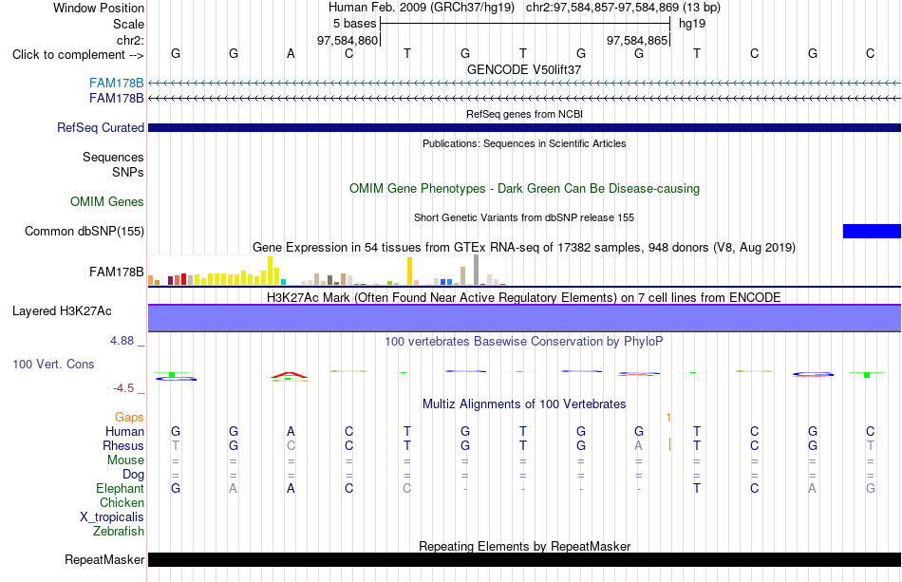Click the GTEx Gene Expression track title
Image resolution: width=902 pixels, height=582 pixels.
coord(524,247)
